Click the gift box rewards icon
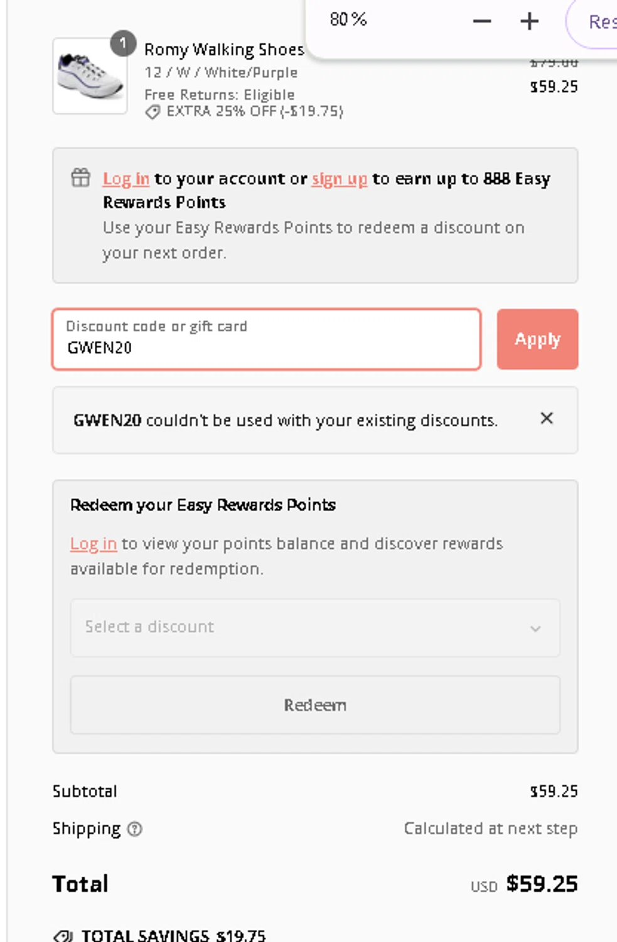 click(x=80, y=178)
